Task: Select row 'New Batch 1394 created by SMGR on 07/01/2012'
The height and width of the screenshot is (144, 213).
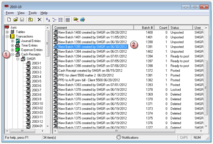Action: (93, 56)
